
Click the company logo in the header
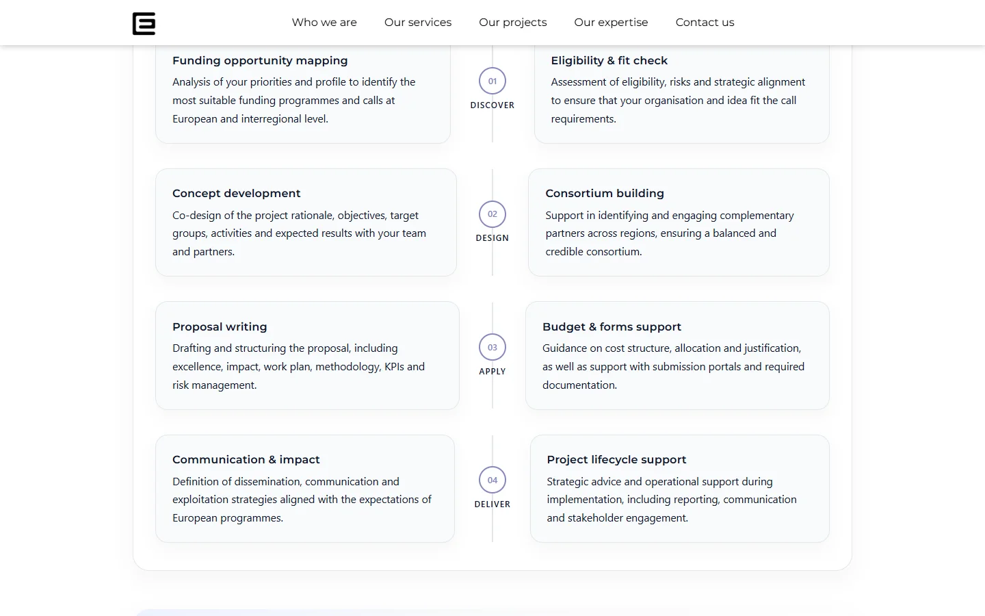pyautogui.click(x=144, y=23)
